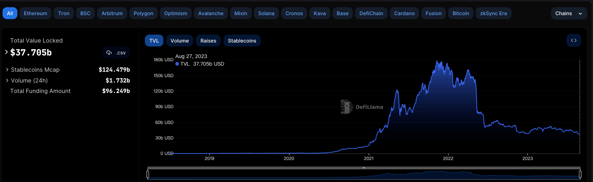Filter by Cronos chain
This screenshot has width=593, height=182.
294,13
